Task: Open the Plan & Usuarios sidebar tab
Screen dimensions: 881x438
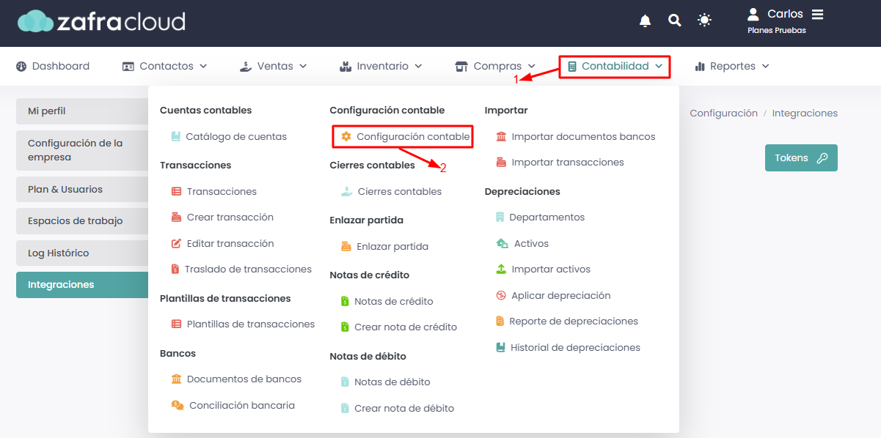Action: (x=82, y=189)
